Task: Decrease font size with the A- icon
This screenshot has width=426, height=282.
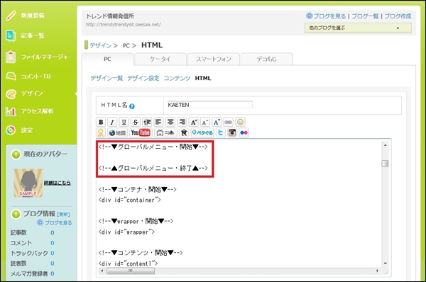Action: click(205, 122)
